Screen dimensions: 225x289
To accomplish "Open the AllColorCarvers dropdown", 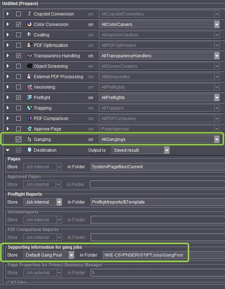I will (x=217, y=25).
